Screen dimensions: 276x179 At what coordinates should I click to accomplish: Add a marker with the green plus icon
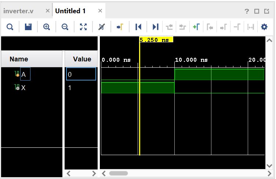click(x=196, y=27)
